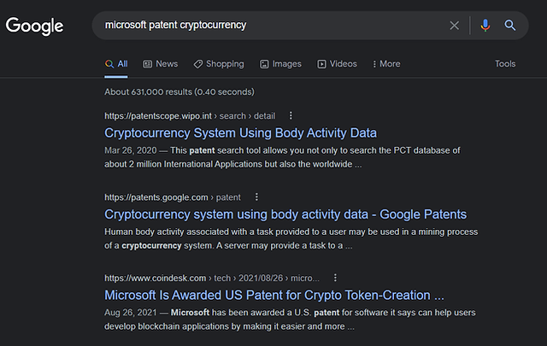Screen dimensions: 547x346
Task: Click the www.coindesk.com URL breadcrumb
Action: coord(212,278)
